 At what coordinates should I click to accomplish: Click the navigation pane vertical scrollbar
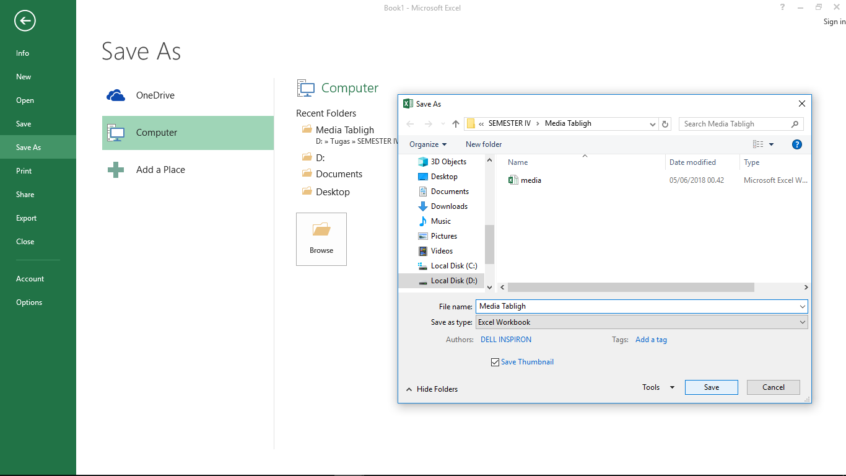click(489, 244)
